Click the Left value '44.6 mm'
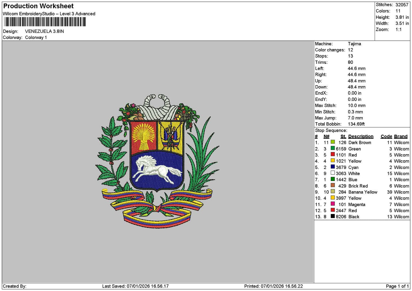Screen dimensions: 412x291 click(357, 68)
